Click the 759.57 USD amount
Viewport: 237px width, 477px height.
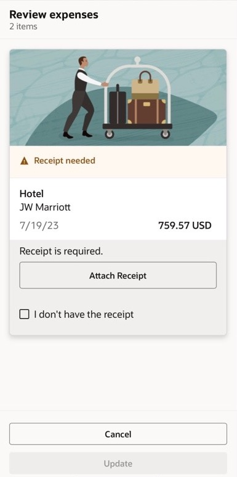185,226
